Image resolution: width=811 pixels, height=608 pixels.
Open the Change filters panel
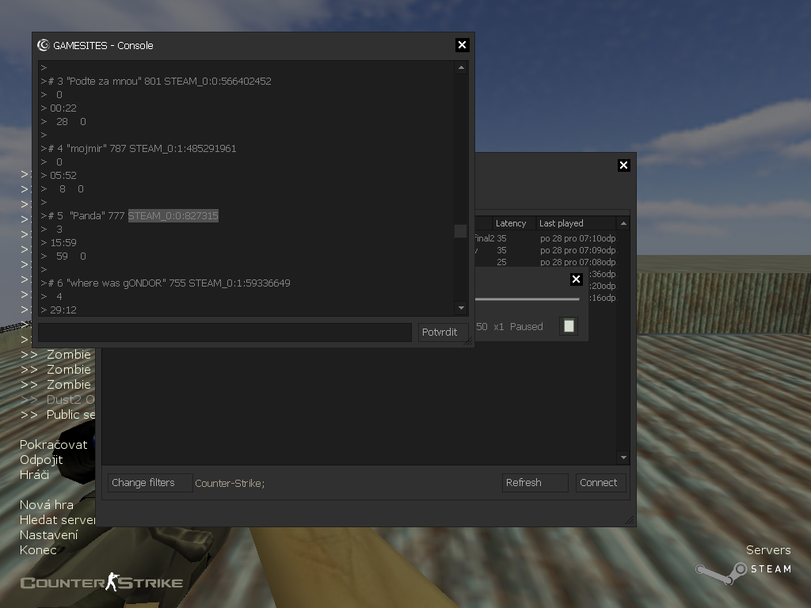[x=150, y=483]
